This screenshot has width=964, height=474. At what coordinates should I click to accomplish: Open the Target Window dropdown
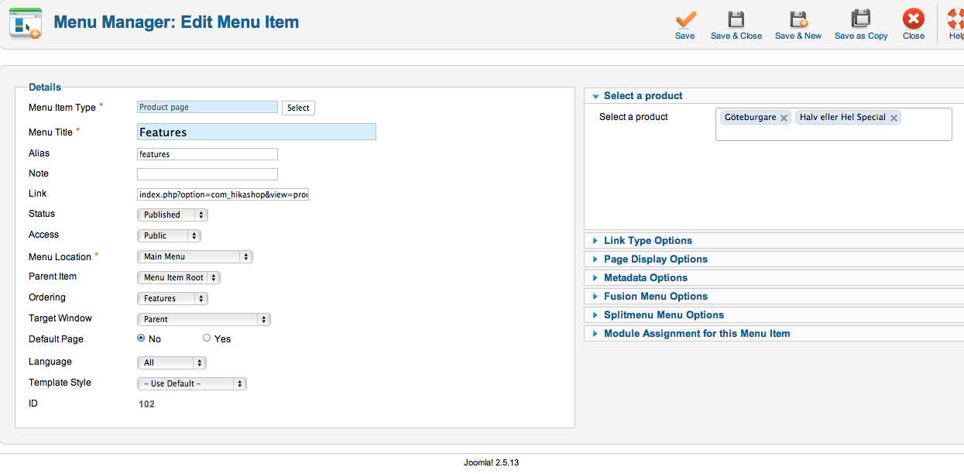coord(204,319)
